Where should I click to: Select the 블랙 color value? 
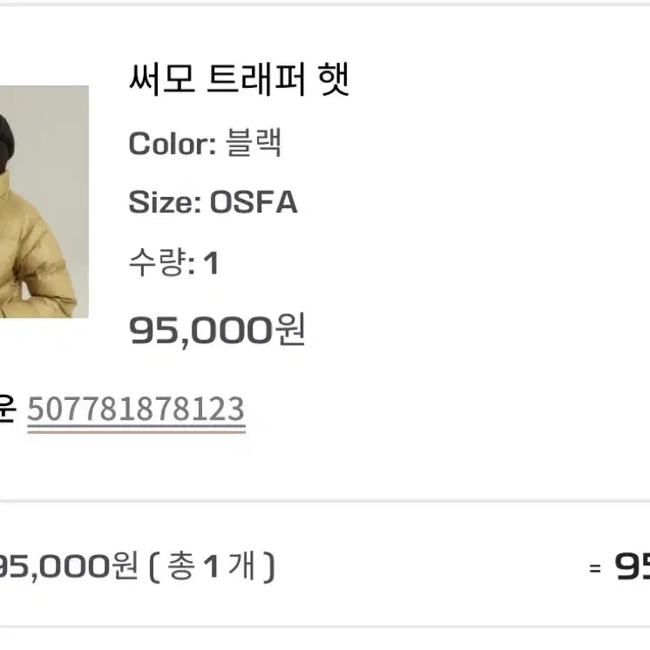point(254,144)
